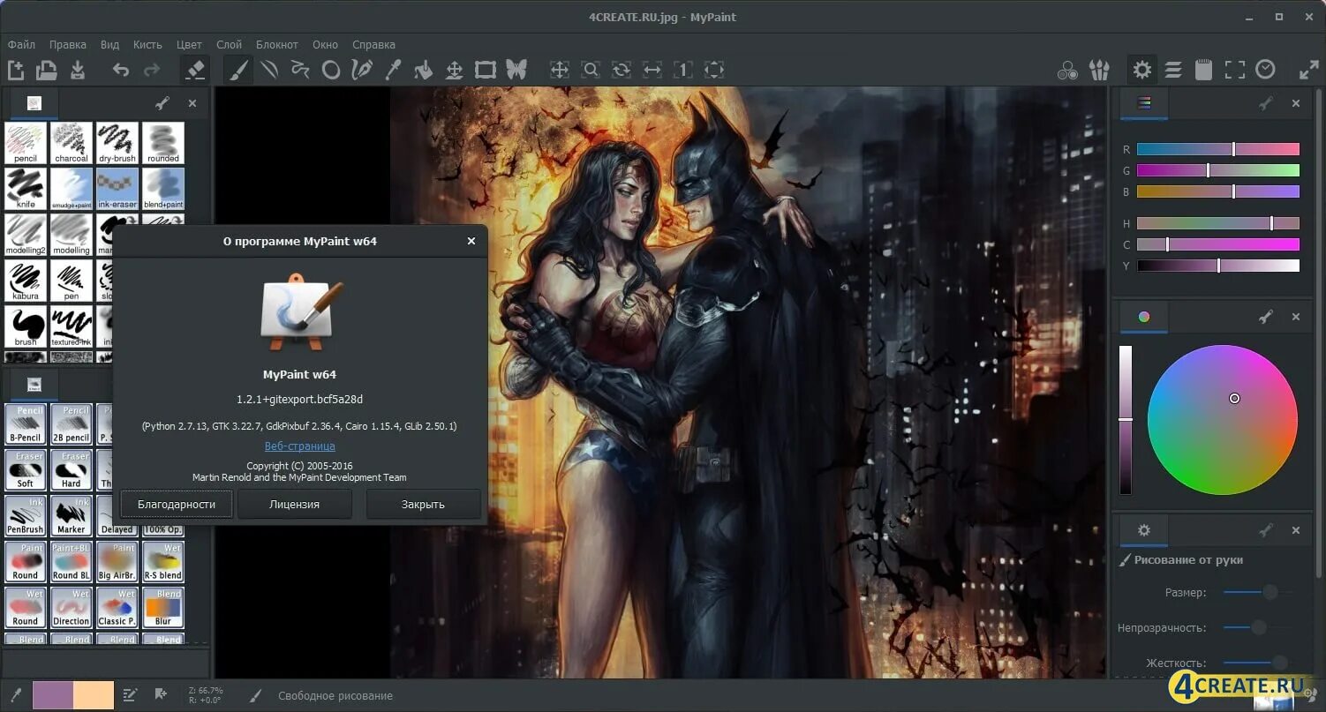Close the About MyPaint dialog with X
This screenshot has height=712, width=1326.
[x=471, y=241]
